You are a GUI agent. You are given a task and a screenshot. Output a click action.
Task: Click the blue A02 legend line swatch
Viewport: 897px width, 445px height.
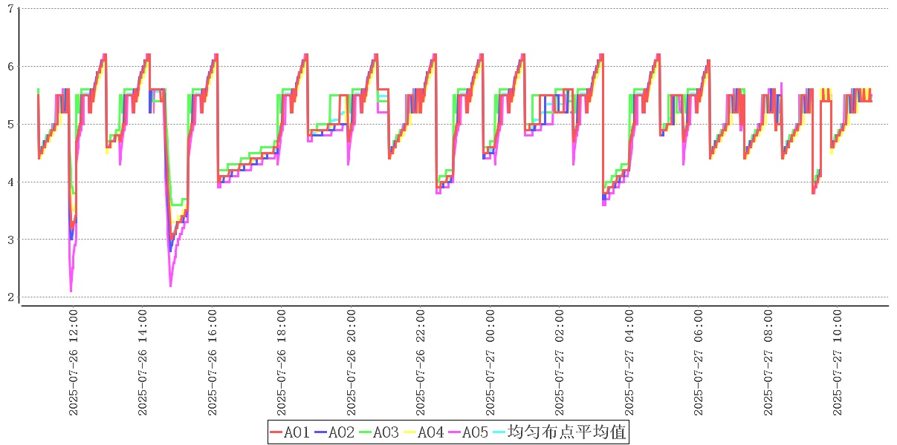pos(321,432)
